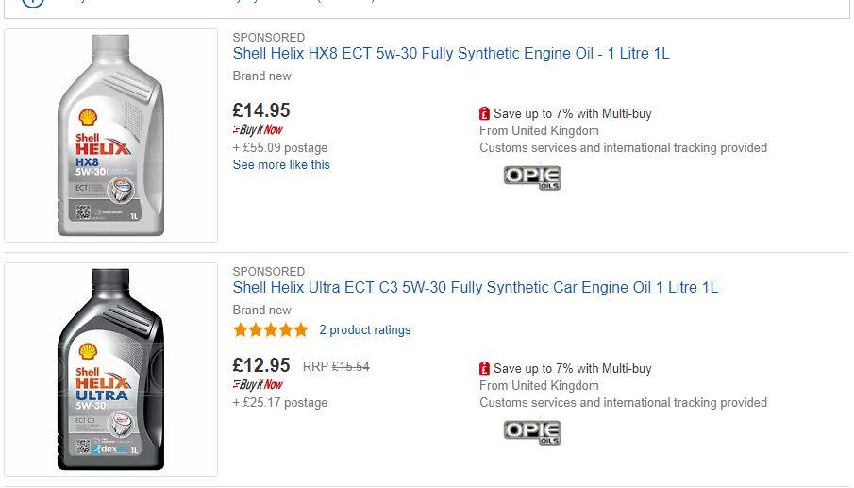This screenshot has height=488, width=854.
Task: Click Buy It Now logo under £14.95
Action: click(x=258, y=129)
